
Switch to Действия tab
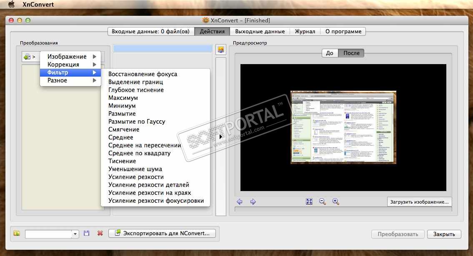212,31
